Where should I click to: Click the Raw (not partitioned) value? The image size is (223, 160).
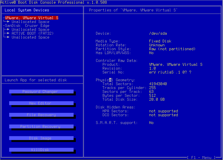172,49
